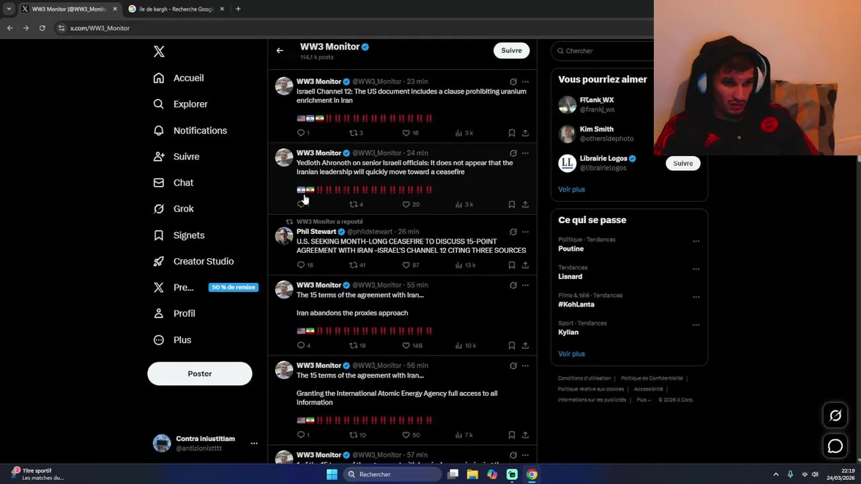The width and height of the screenshot is (861, 484).
Task: Open options for Kylian trend
Action: tap(696, 325)
